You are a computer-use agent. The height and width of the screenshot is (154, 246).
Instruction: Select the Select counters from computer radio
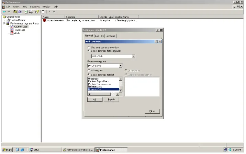[x=89, y=51]
